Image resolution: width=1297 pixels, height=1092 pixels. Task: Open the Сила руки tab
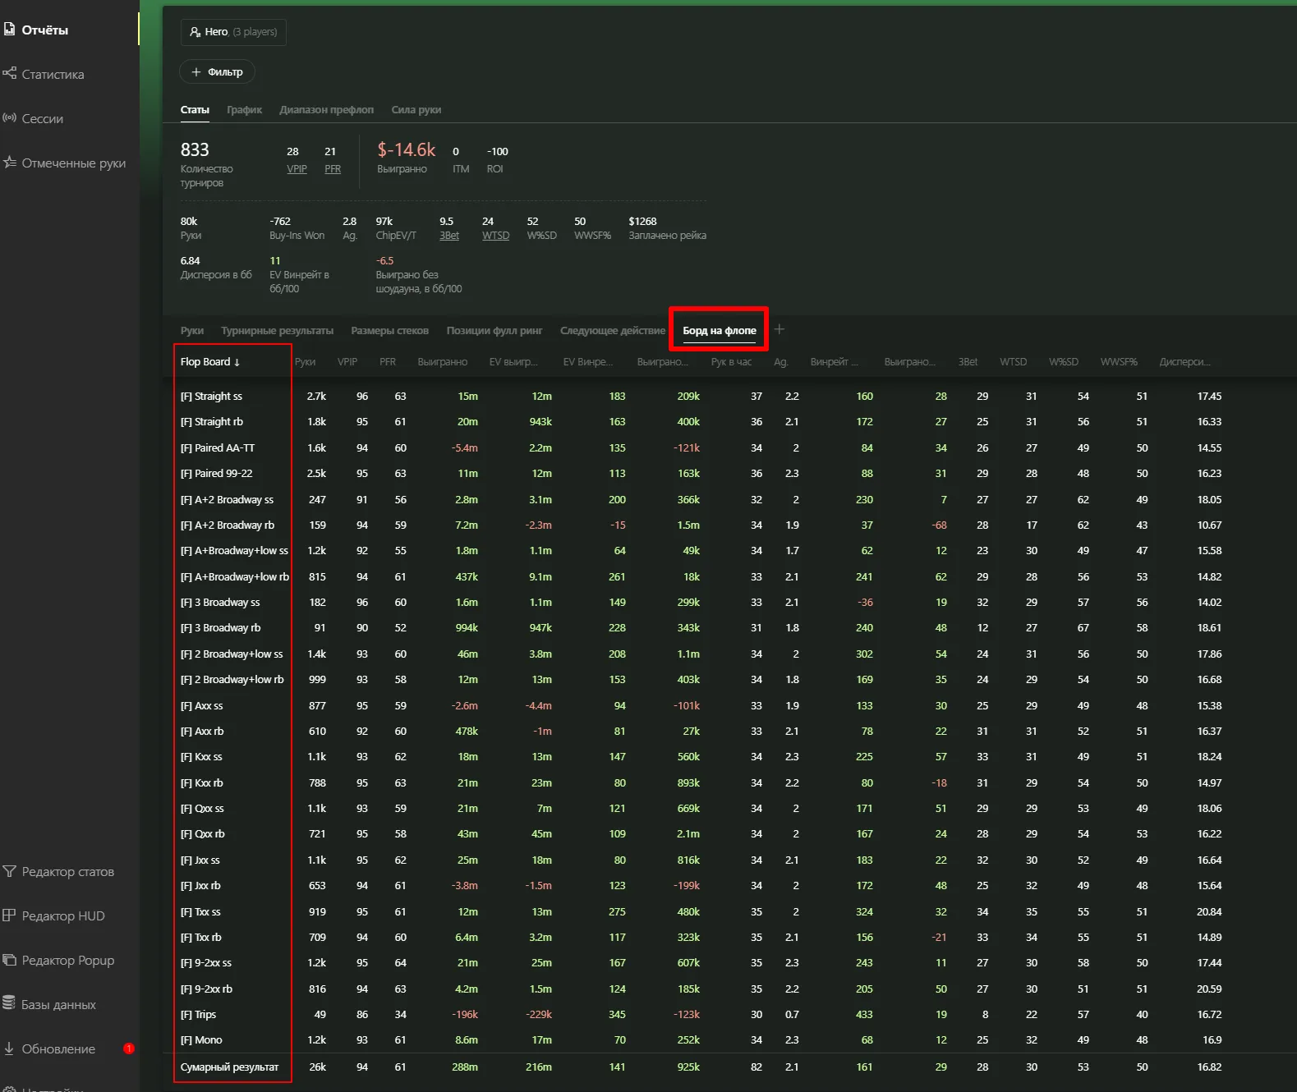pos(416,110)
